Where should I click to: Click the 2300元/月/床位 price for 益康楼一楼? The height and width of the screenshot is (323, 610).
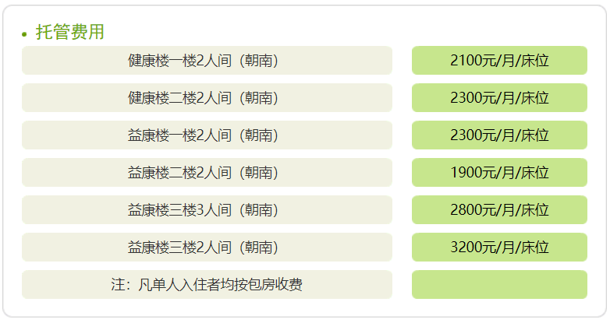(x=499, y=135)
